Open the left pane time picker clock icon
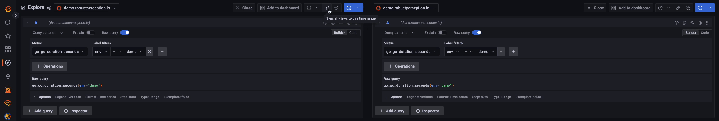Screen dimensions: 719x121 [309, 8]
